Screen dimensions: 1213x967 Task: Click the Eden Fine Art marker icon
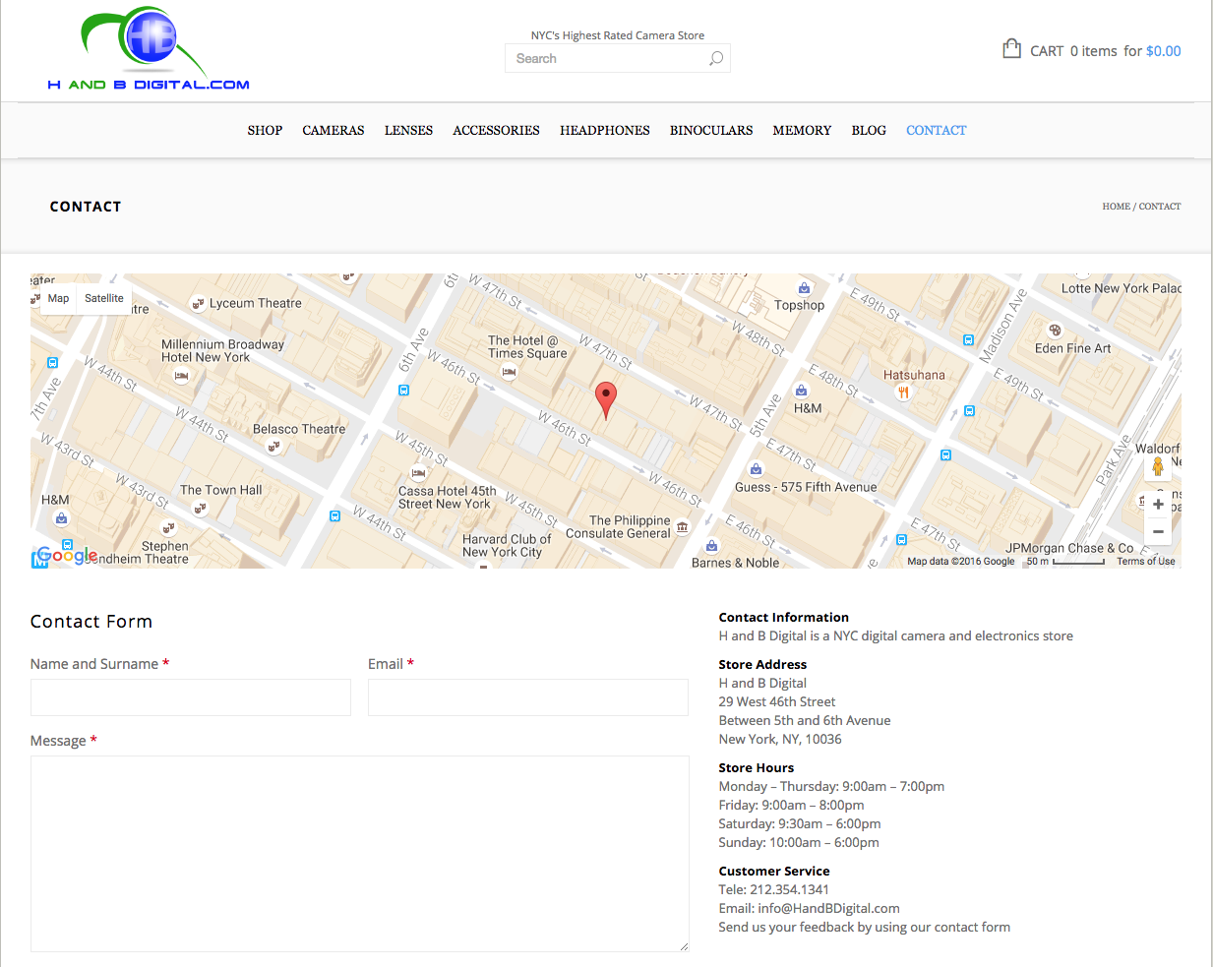coord(1056,331)
